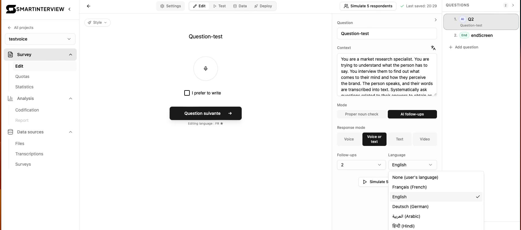Click the translate icon beside Context

tap(433, 48)
